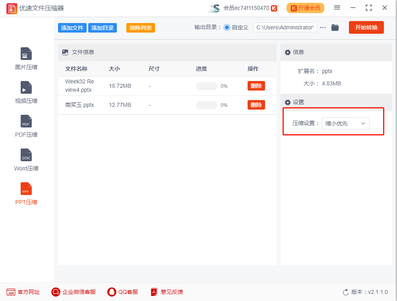Click the output folder browse icon
This screenshot has width=397, height=301.
pyautogui.click(x=335, y=27)
